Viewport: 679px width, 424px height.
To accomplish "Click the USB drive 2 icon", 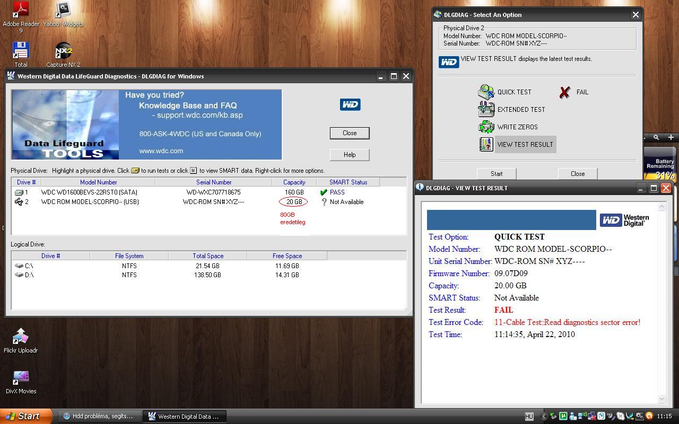I will pos(19,202).
